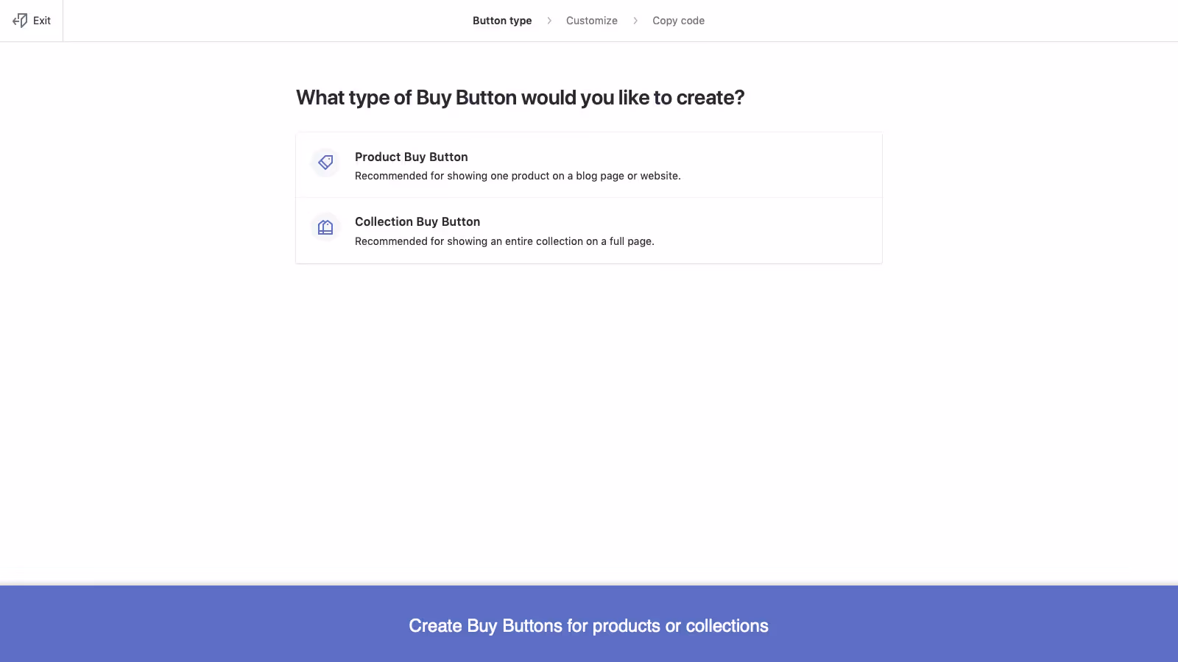Choose the option recommended for blog pages
The width and height of the screenshot is (1178, 662).
click(589, 165)
